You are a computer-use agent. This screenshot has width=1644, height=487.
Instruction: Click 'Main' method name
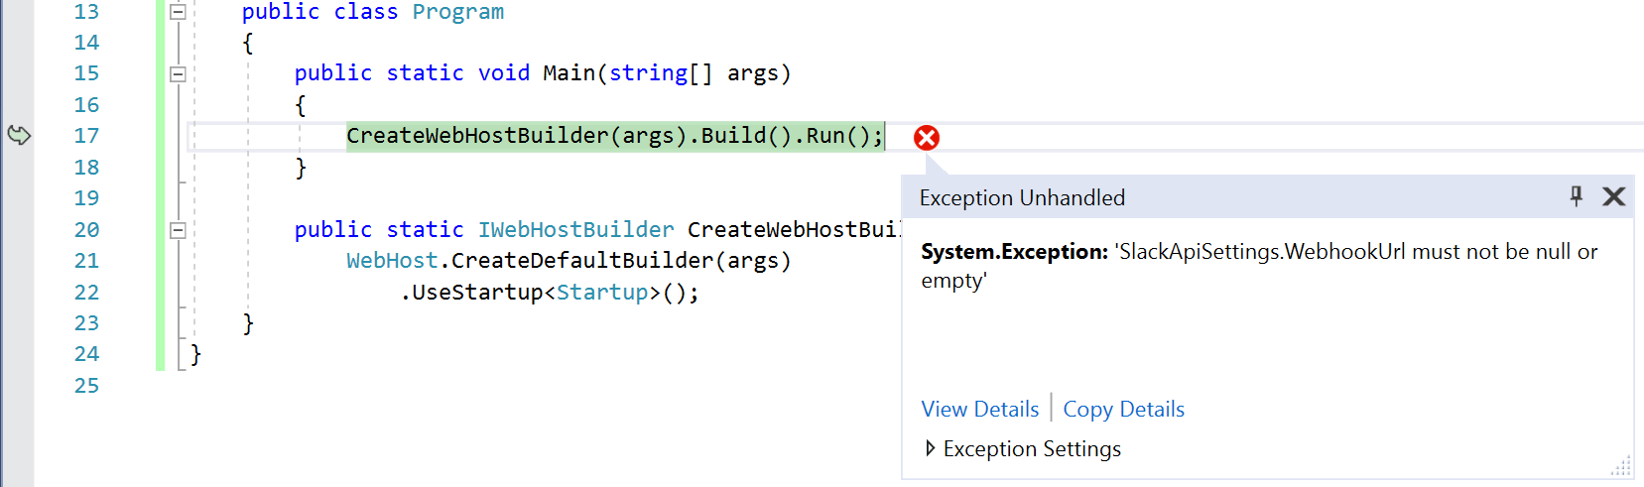point(569,73)
